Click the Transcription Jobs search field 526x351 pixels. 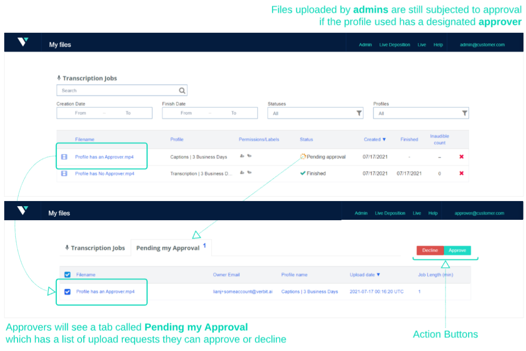(x=117, y=90)
